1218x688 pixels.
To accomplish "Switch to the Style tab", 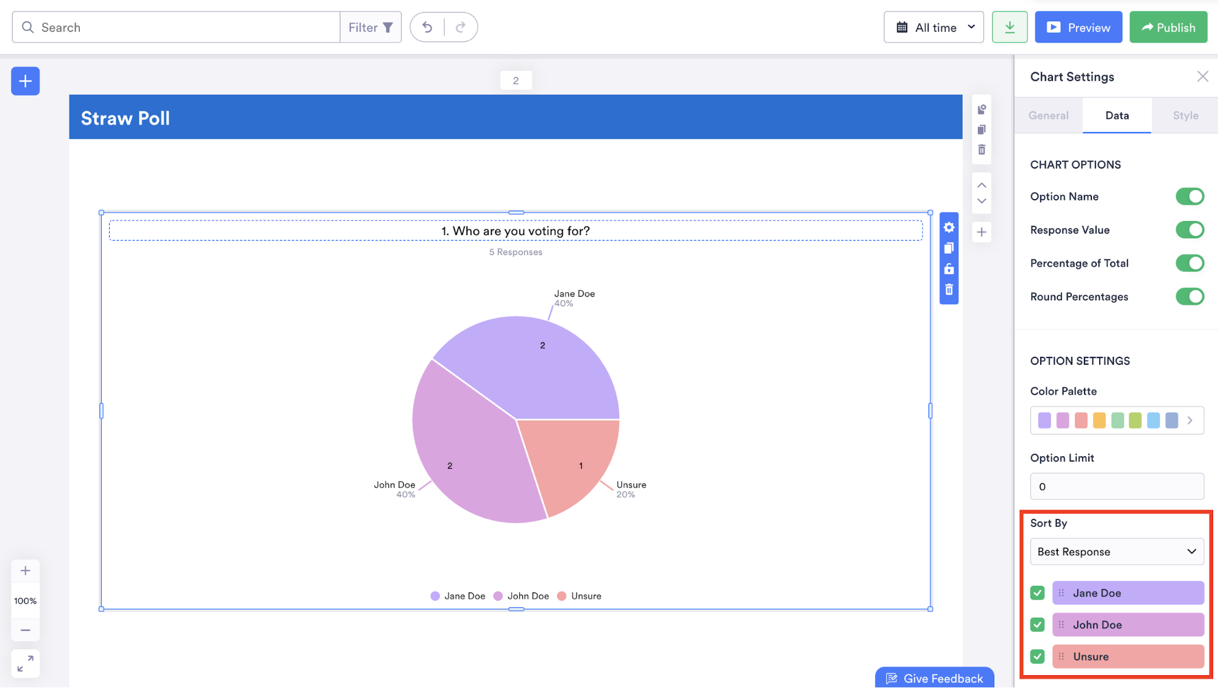I will coord(1185,116).
